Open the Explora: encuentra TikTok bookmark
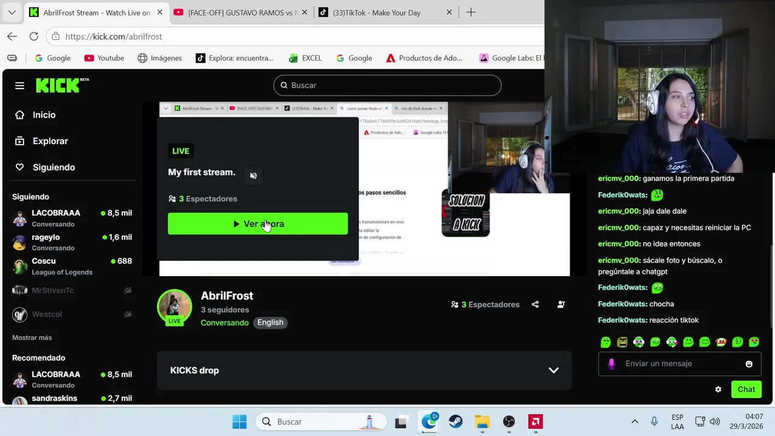Viewport: 775px width, 436px height. (x=235, y=58)
